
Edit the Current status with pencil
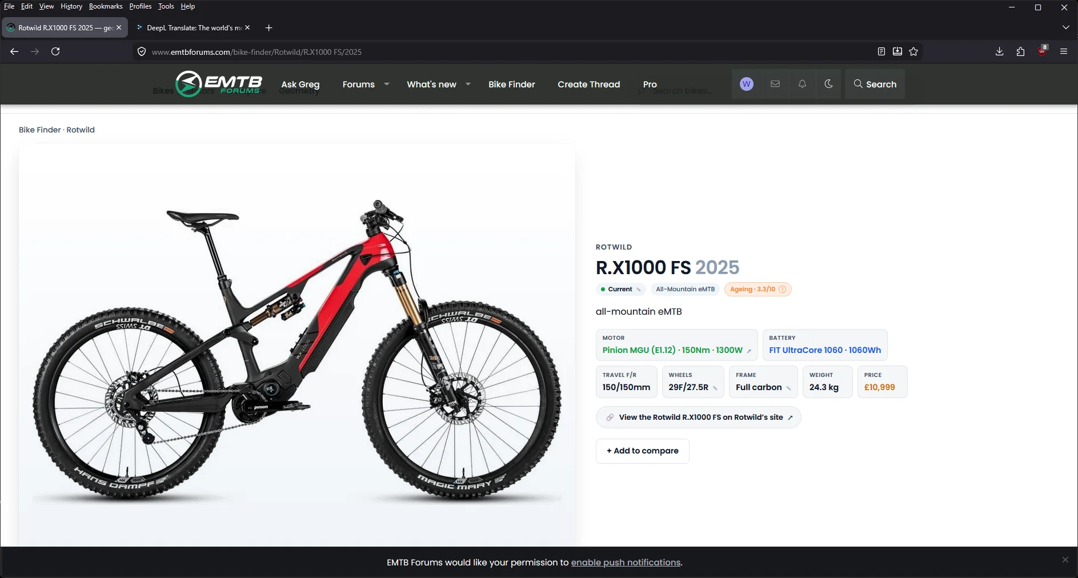(x=639, y=290)
